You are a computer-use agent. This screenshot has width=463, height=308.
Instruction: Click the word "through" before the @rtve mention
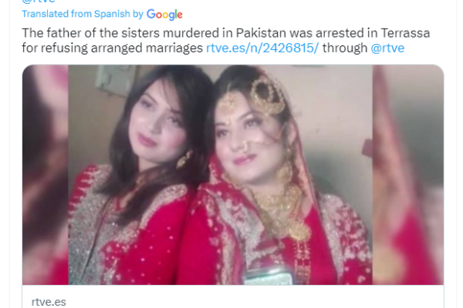point(345,48)
